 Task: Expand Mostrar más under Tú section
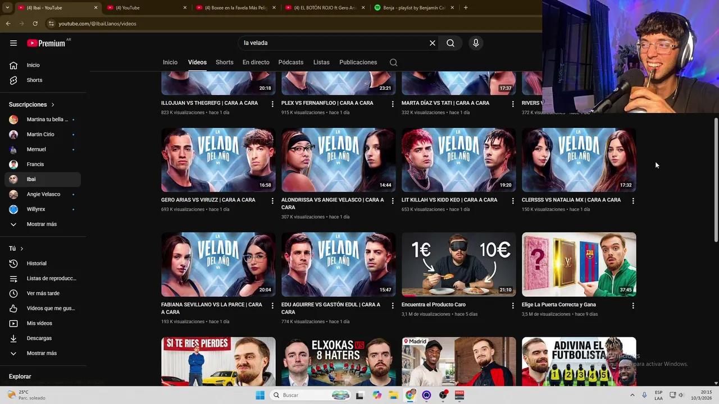[43, 353]
